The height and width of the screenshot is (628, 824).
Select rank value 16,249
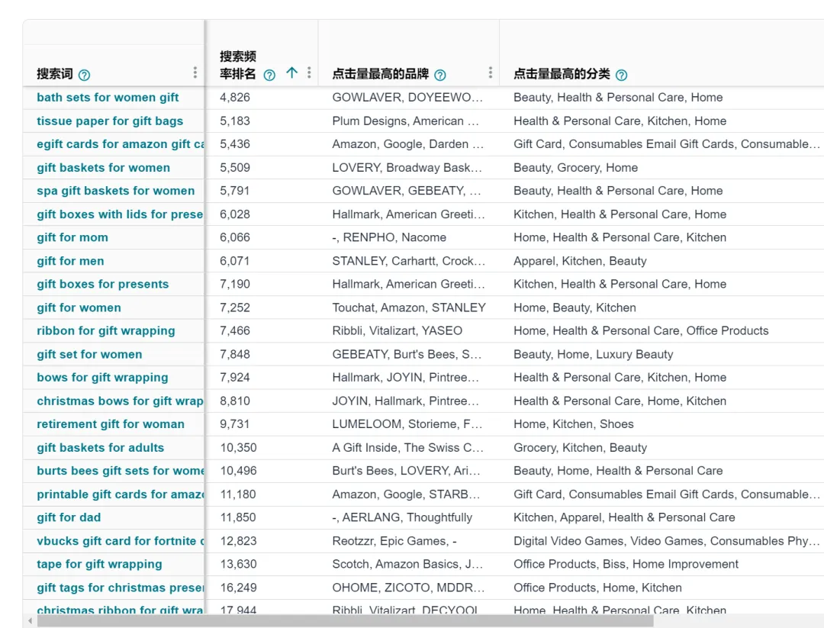238,588
